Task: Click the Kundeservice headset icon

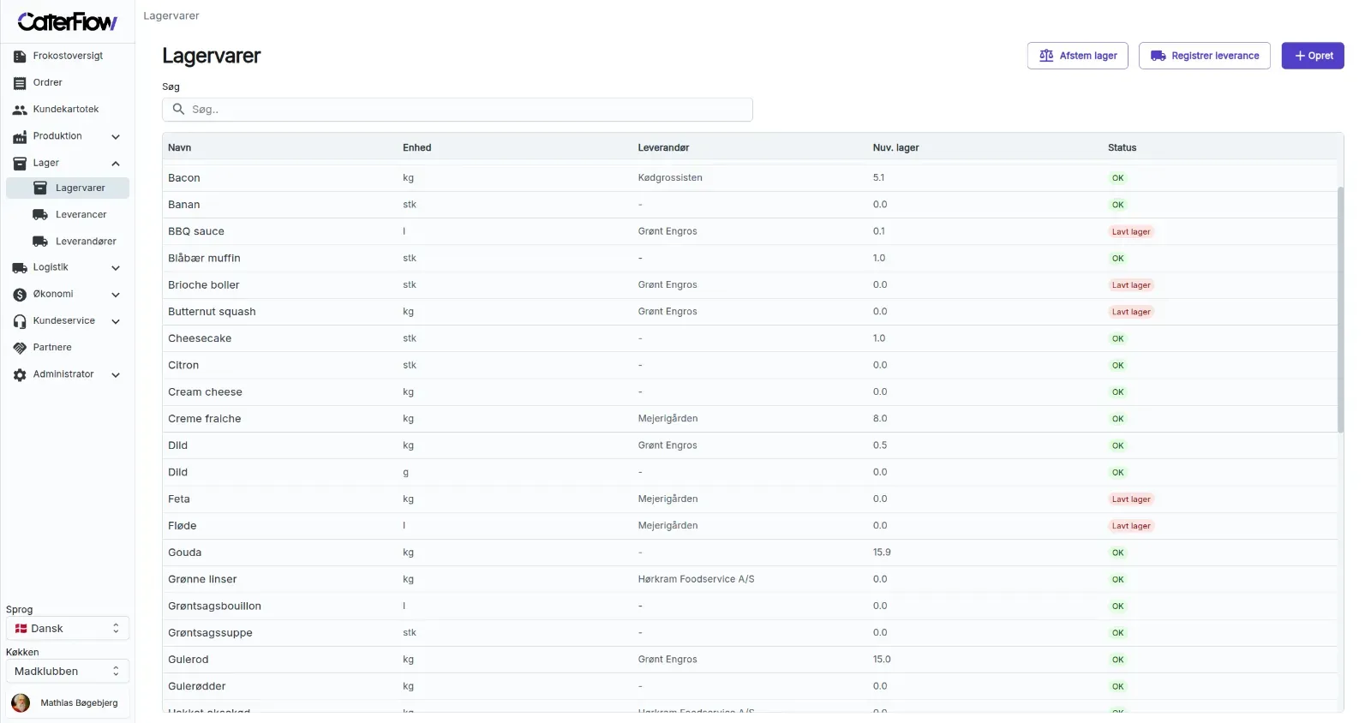Action: click(20, 321)
